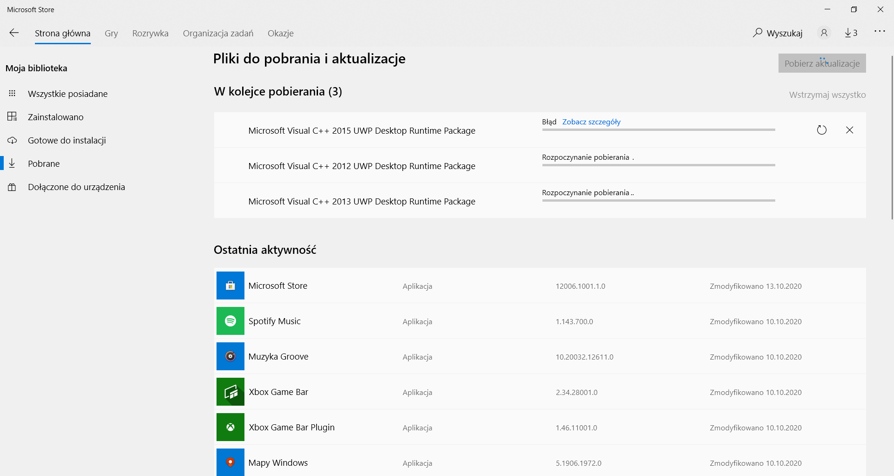The height and width of the screenshot is (476, 894).
Task: Click the cloud icon beside Gotowe do instalacji
Action: 12,140
